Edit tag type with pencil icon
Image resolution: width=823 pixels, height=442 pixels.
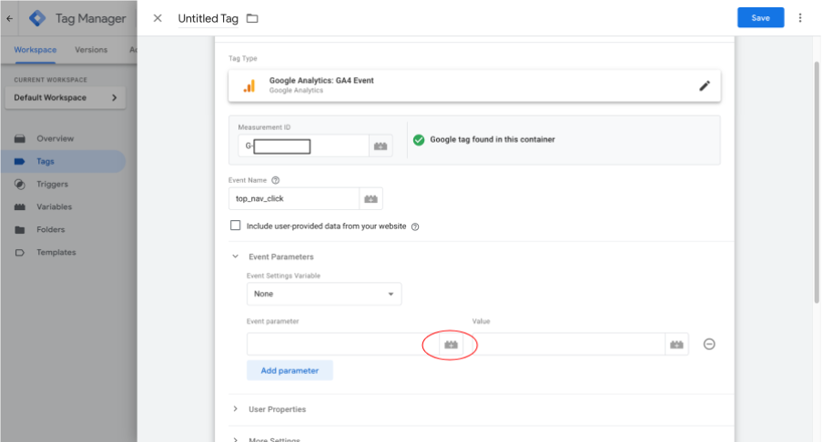click(x=705, y=85)
